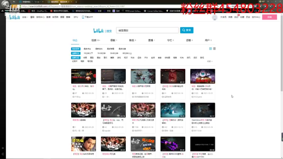283x159 pixels.
Task: Click the browser search magnifier icon top right
Action: (x=250, y=6)
